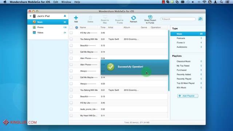This screenshot has width=233, height=131.
Task: Click the eject icon for Jack's iPad
Action: click(x=65, y=16)
